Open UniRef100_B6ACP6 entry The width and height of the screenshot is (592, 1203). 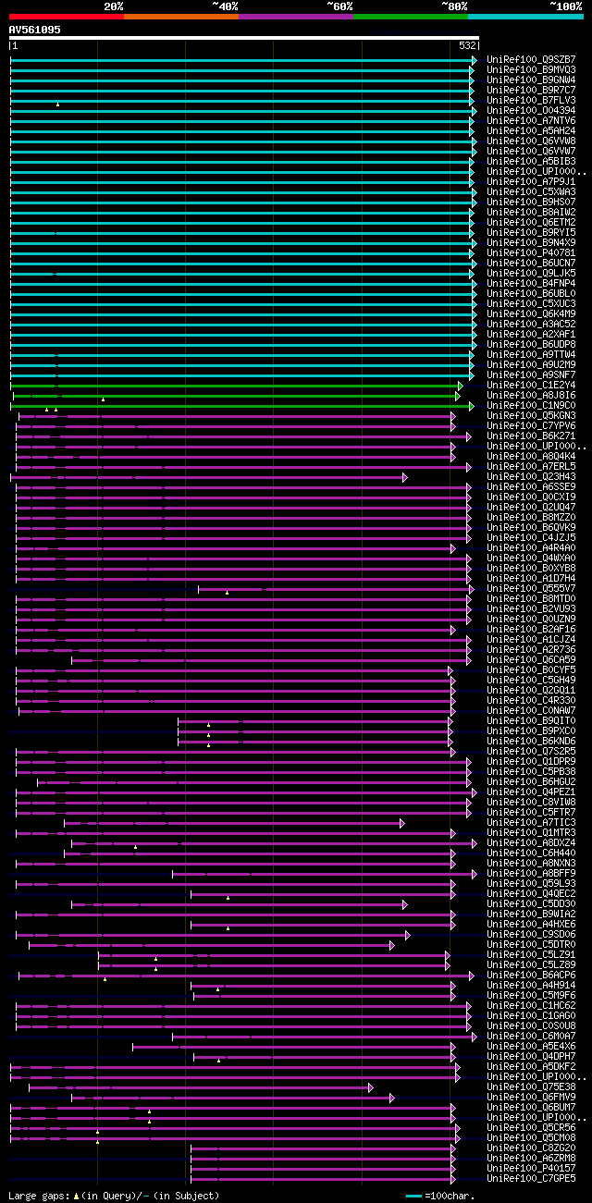[530, 975]
